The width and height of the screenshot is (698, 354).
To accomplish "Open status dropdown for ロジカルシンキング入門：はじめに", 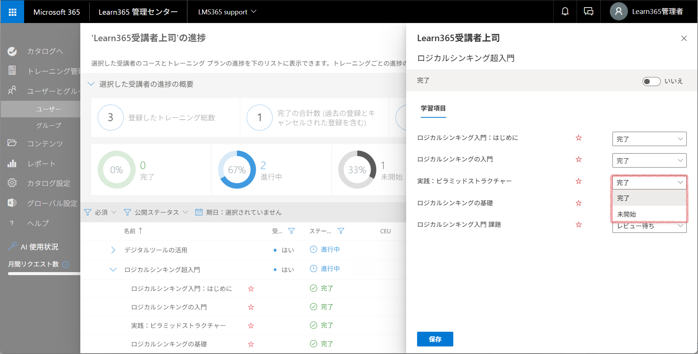I will point(649,139).
